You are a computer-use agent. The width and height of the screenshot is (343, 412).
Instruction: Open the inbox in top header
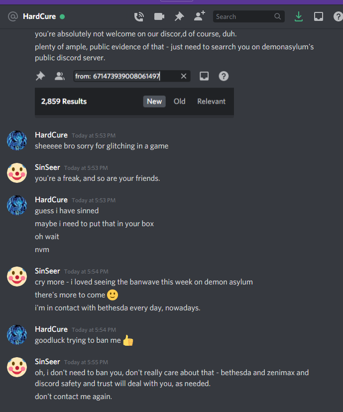click(319, 16)
